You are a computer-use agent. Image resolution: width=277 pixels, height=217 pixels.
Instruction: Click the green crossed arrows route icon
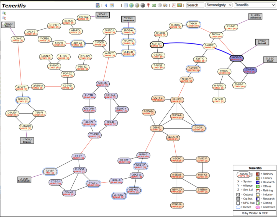pyautogui.click(x=154, y=5)
